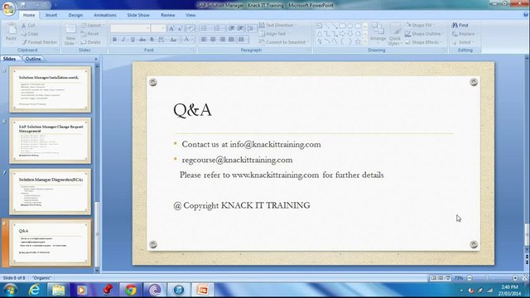Toggle Underline formatting
The height and width of the screenshot is (298, 530).
click(x=132, y=40)
